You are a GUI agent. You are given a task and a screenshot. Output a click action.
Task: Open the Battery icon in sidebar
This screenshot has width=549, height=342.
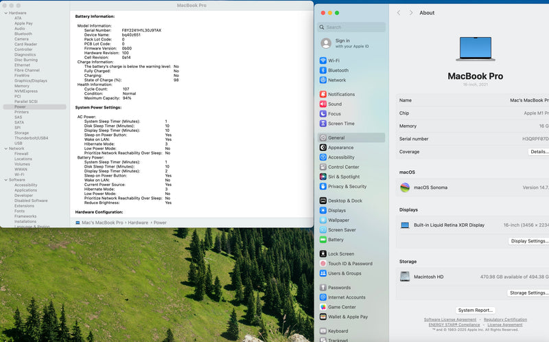(323, 240)
